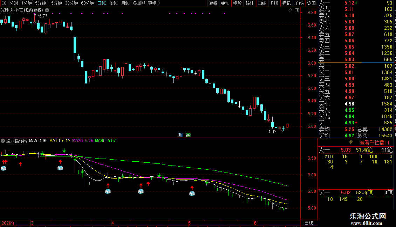The height and width of the screenshot is (227, 396).
Task: Click 卖均 average value 5.25
Action: point(349,129)
